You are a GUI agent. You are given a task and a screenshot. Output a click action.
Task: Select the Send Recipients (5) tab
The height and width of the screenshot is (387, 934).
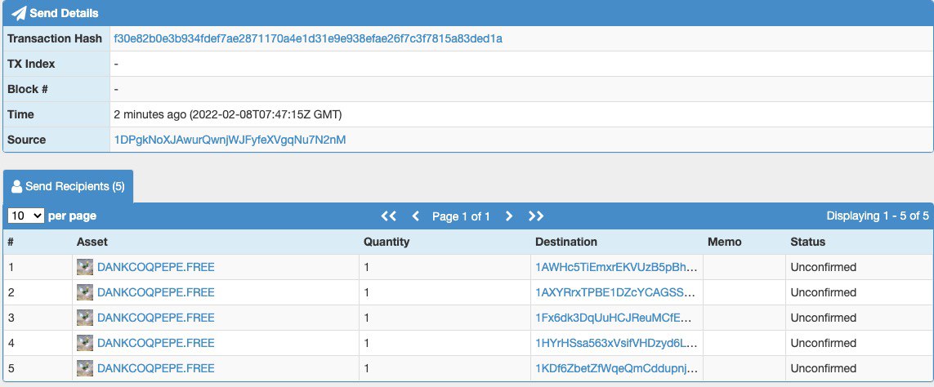(x=68, y=186)
